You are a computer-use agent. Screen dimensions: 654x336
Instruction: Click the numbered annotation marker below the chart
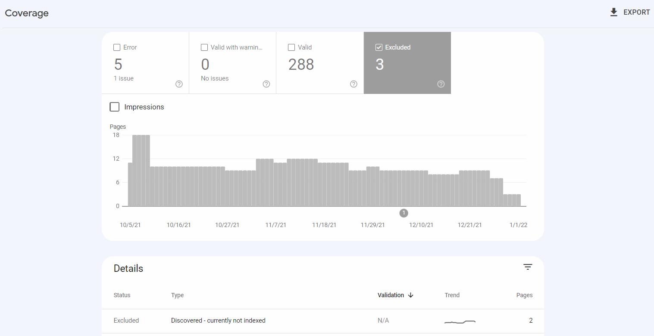pyautogui.click(x=404, y=213)
